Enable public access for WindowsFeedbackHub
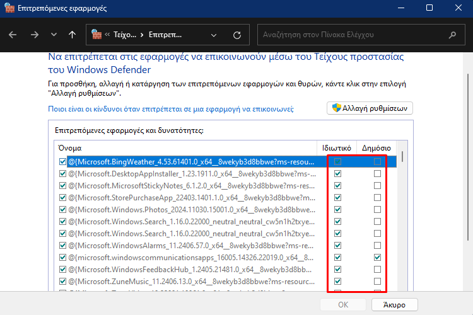This screenshot has width=473, height=315. point(377,270)
